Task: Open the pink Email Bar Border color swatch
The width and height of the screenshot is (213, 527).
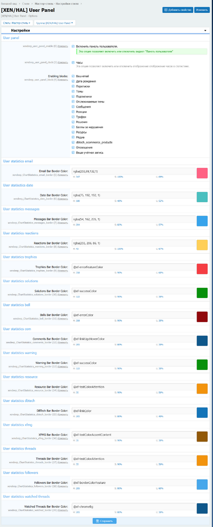Action: (x=202, y=173)
